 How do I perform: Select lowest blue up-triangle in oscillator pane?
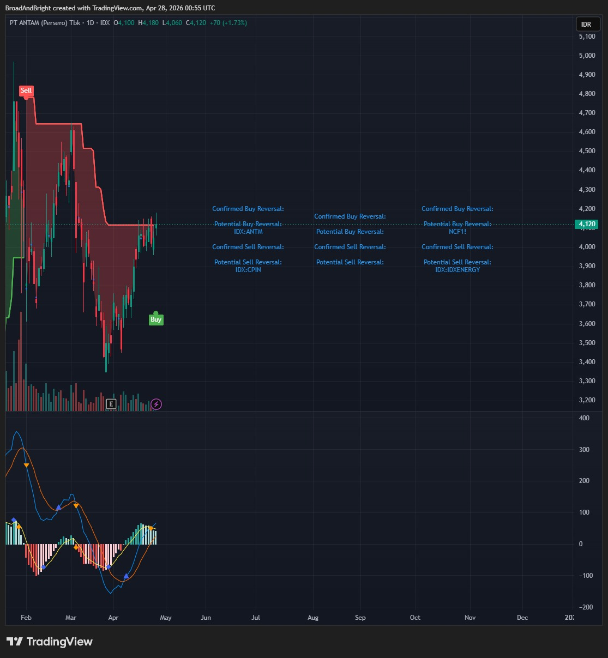(x=127, y=576)
